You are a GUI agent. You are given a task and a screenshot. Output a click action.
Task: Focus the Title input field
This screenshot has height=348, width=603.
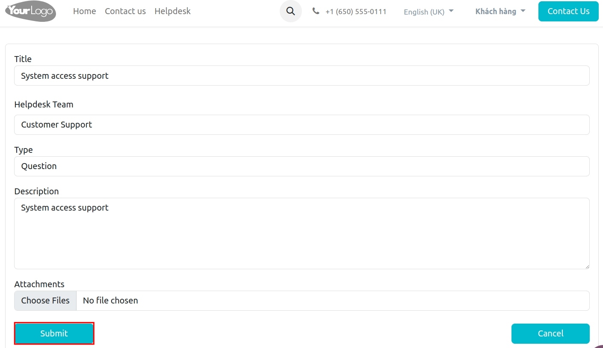click(x=302, y=76)
